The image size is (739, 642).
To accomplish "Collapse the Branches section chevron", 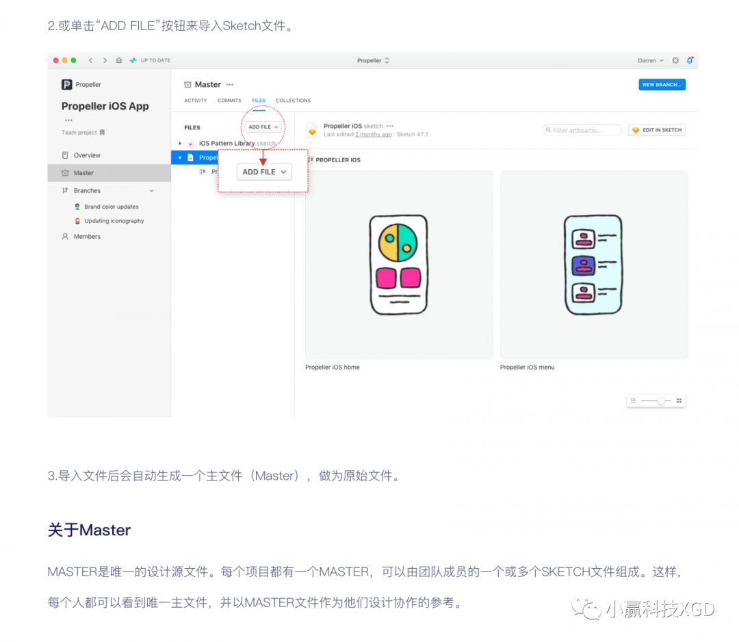I will (152, 191).
